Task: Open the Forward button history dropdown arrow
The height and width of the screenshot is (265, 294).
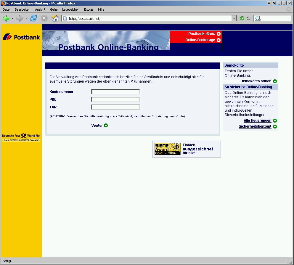Action: pyautogui.click(x=27, y=18)
